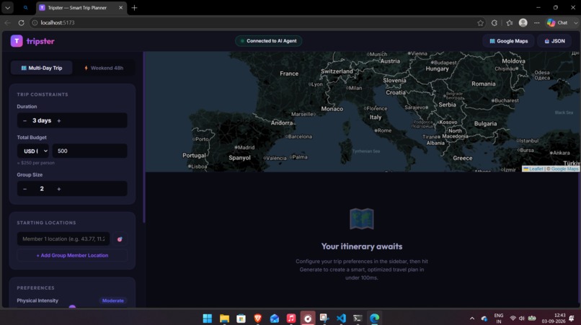Screen dimensions: 581x325
Task: Open Visual Studio Code from taskbar
Action: tap(341, 318)
